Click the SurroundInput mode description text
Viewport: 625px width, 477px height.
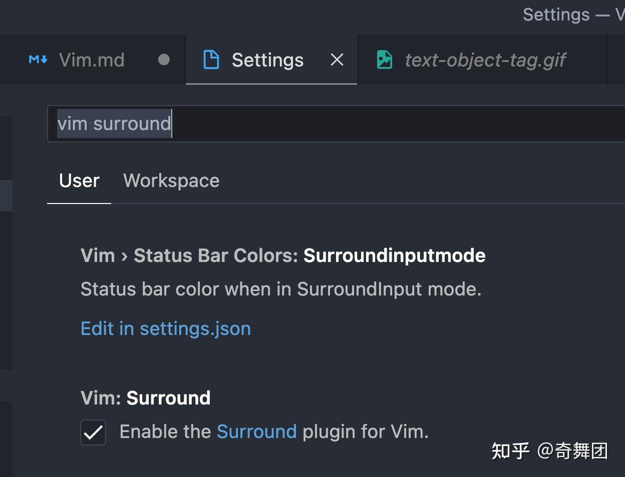click(280, 289)
